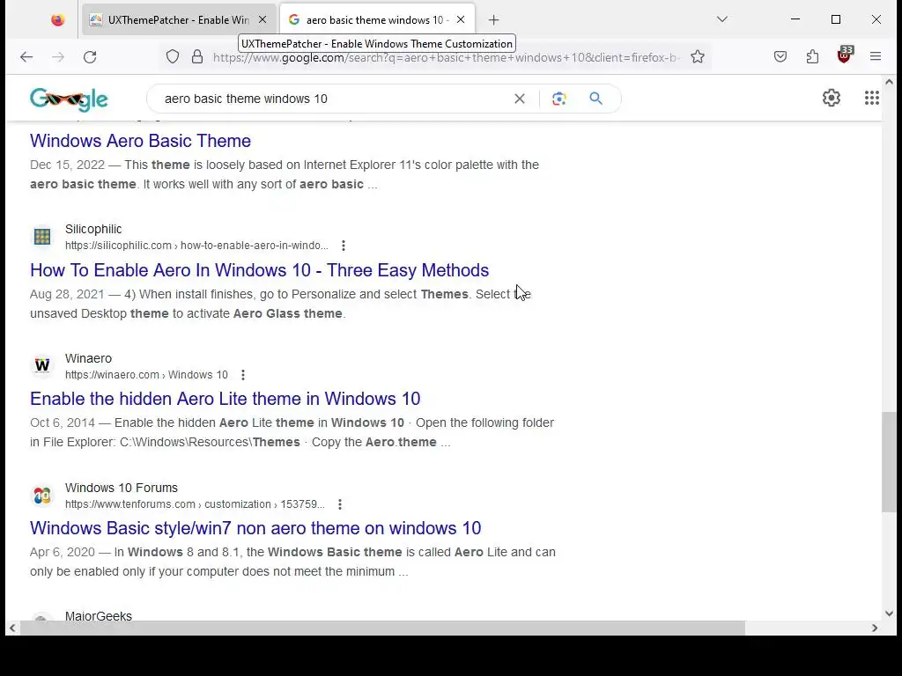Screen dimensions: 902x676
Task: Click the Firefox View icon
Action: click(57, 20)
